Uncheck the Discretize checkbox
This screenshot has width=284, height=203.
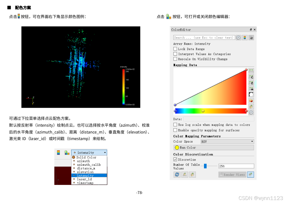click(x=175, y=159)
